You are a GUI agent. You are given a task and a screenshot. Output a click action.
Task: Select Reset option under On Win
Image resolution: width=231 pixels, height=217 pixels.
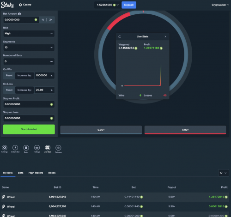(9, 75)
